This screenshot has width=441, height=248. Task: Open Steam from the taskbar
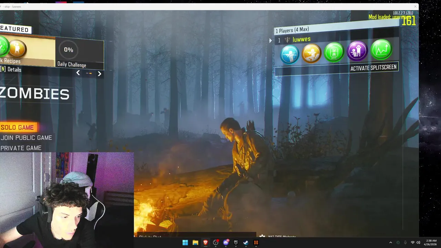pos(246,242)
